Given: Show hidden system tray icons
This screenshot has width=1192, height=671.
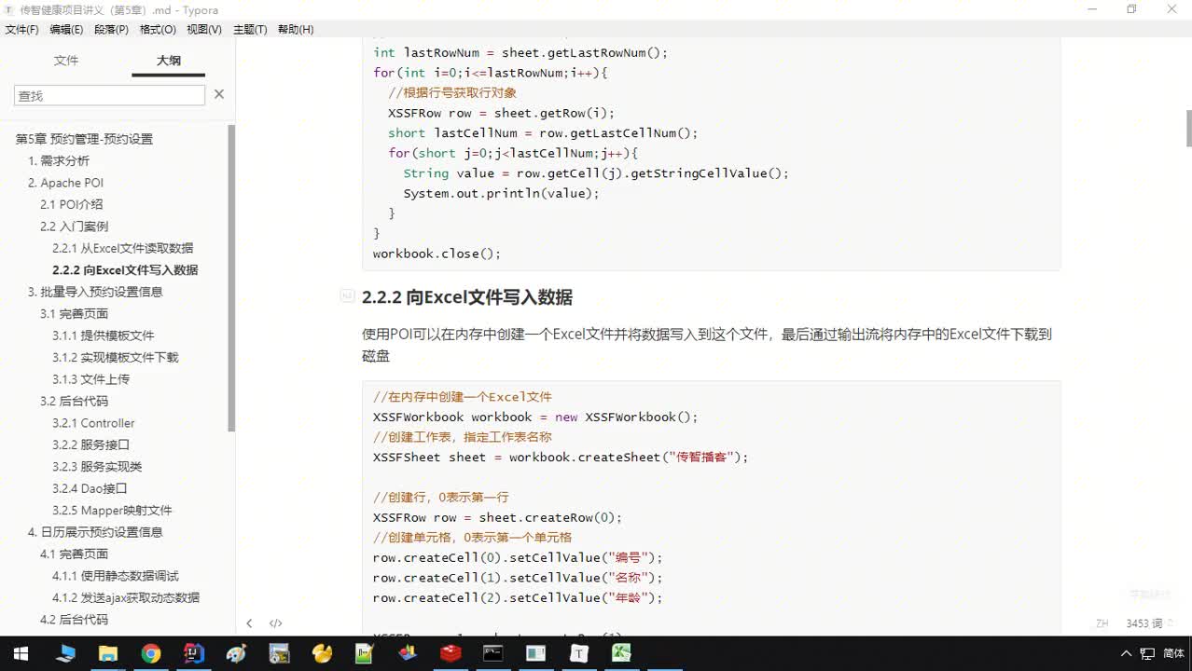Looking at the screenshot, I should (x=1127, y=653).
